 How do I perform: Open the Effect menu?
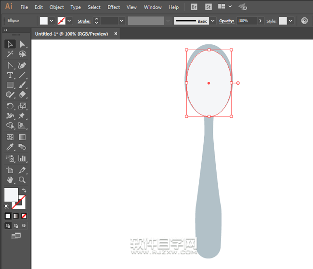[x=114, y=7]
